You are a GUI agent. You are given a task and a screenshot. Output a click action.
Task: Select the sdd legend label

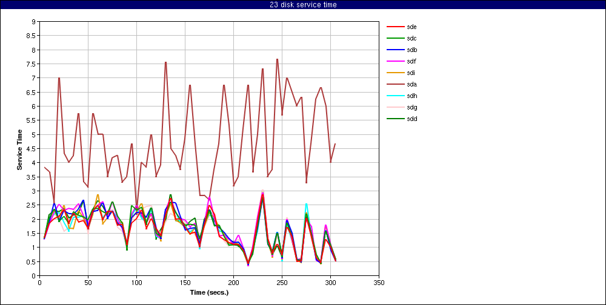(411, 119)
